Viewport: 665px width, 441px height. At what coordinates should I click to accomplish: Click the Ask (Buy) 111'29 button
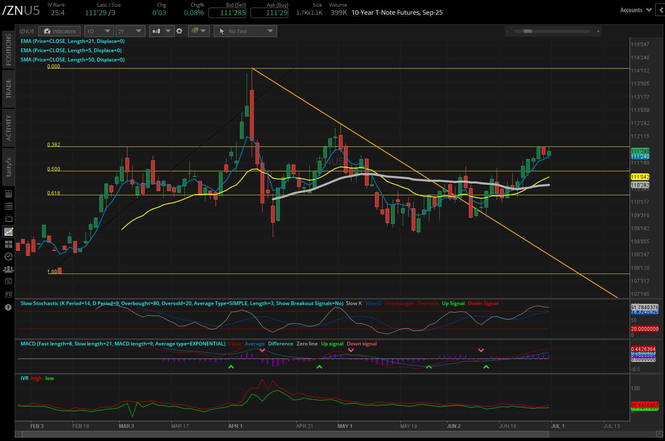[x=269, y=13]
